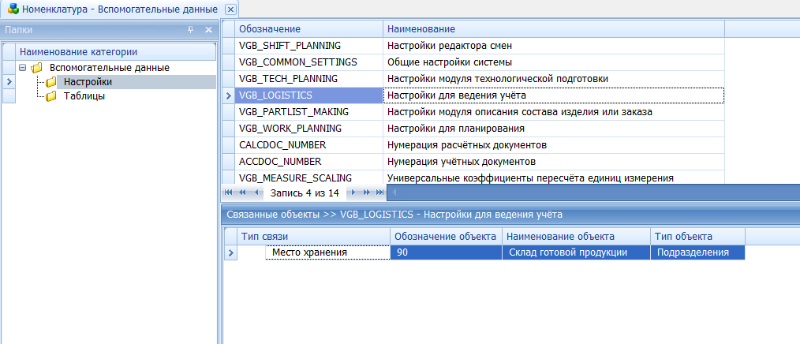Pin the Папки panel

click(x=190, y=29)
